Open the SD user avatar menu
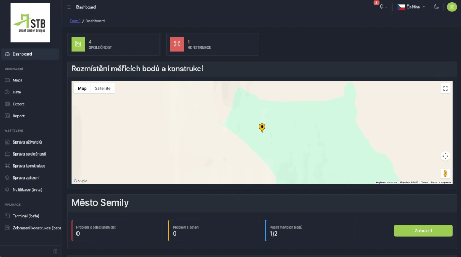This screenshot has width=461, height=257. pos(451,7)
